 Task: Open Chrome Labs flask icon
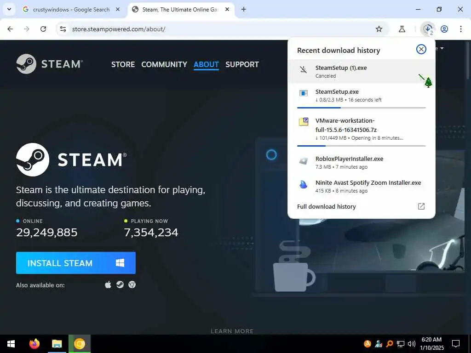point(402,29)
